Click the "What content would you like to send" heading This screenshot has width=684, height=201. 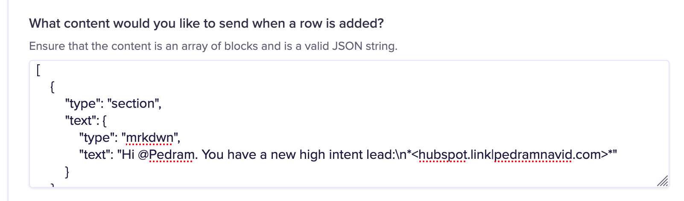point(206,23)
